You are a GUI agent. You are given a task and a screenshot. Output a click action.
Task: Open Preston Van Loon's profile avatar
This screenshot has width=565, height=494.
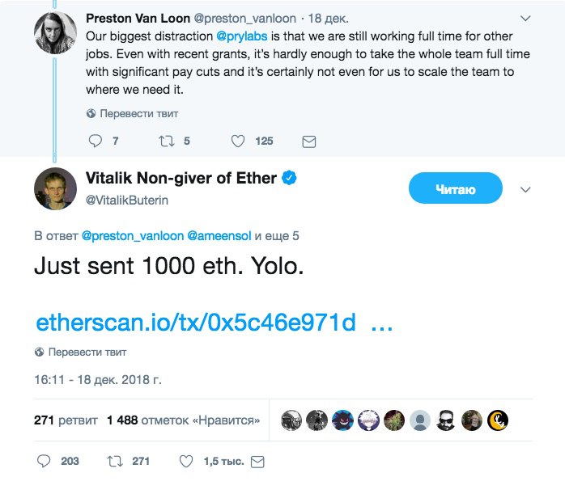55,34
